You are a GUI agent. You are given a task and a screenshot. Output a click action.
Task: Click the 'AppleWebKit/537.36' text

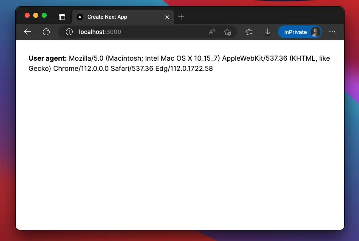[x=254, y=58]
